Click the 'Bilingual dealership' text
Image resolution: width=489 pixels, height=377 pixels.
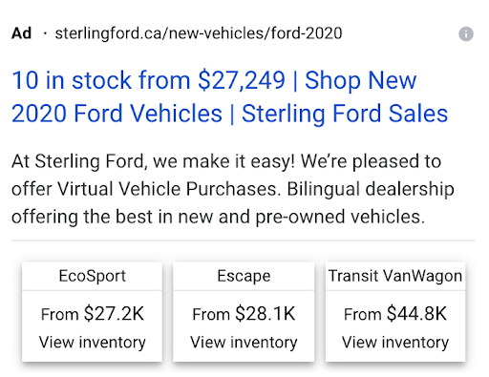pos(371,189)
